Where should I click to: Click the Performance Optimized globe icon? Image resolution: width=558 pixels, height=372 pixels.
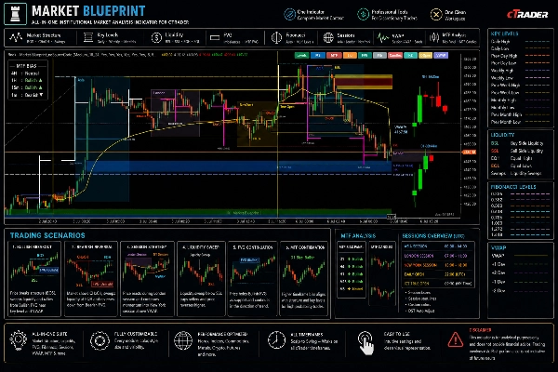[x=183, y=340]
